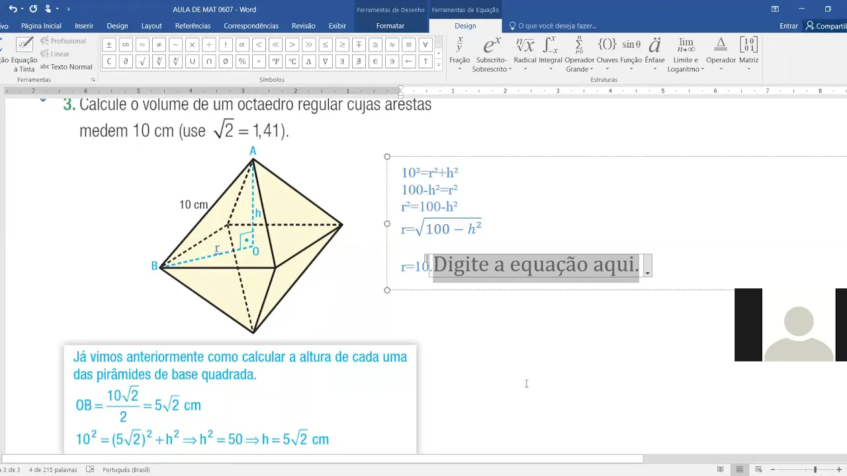The height and width of the screenshot is (476, 847).
Task: Open the Operador structure dropdown
Action: click(x=721, y=54)
